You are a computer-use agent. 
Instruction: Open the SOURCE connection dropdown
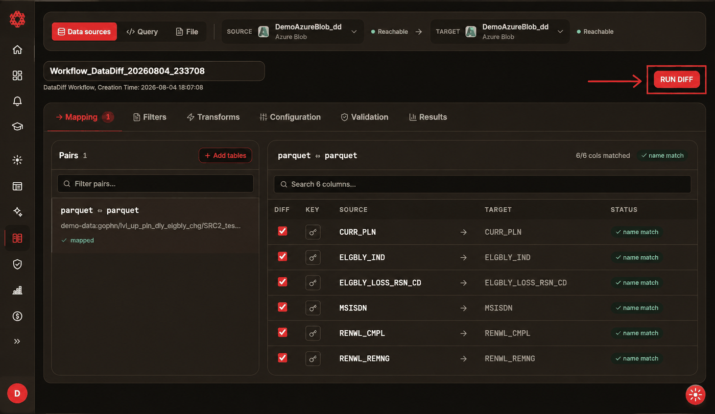293,32
